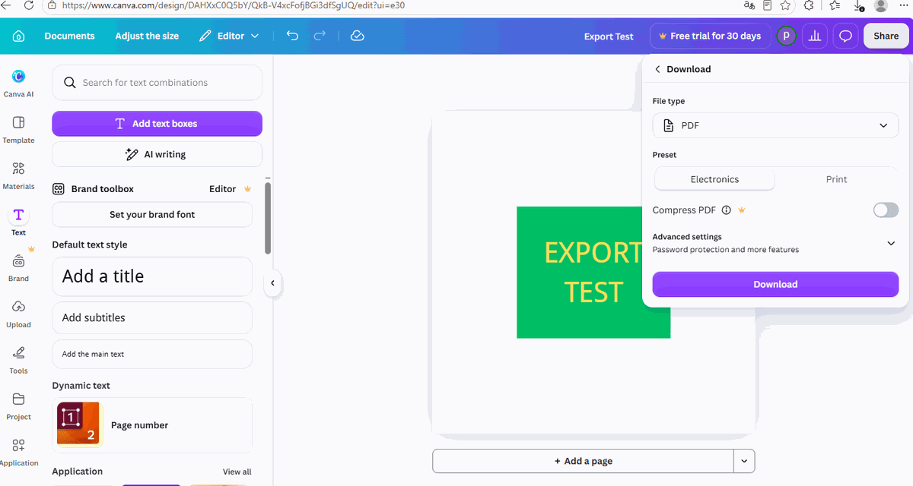Click the Search for text combinations field
913x486 pixels.
(157, 83)
